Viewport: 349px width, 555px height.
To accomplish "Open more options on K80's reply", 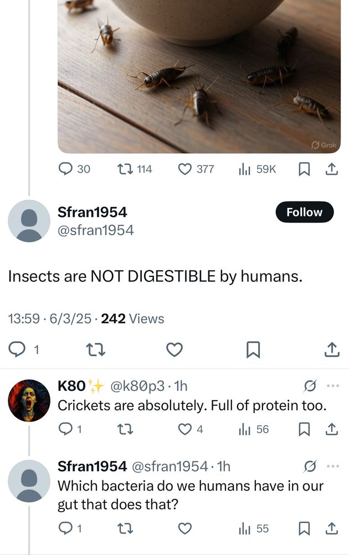I will coord(332,386).
